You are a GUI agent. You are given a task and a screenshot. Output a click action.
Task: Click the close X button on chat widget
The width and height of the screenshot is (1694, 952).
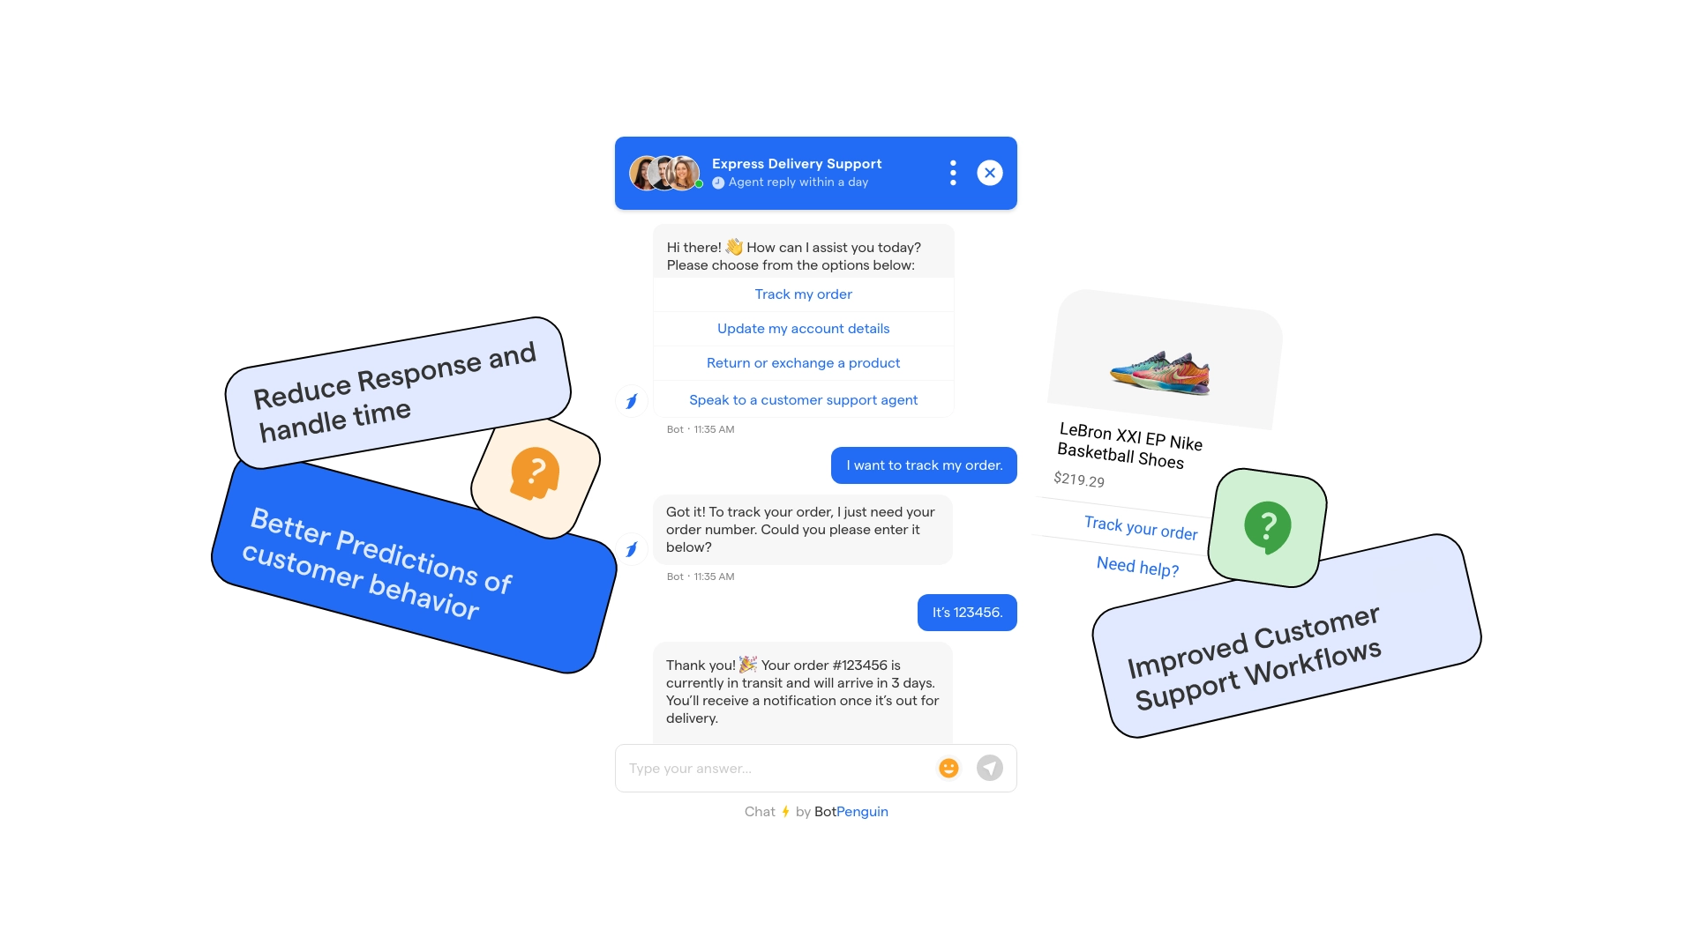pos(989,172)
